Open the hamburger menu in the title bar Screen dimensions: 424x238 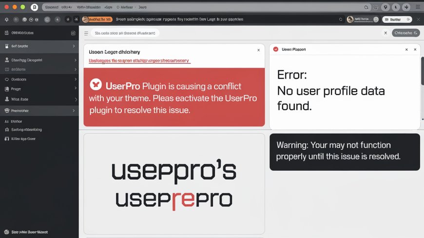(x=418, y=7)
